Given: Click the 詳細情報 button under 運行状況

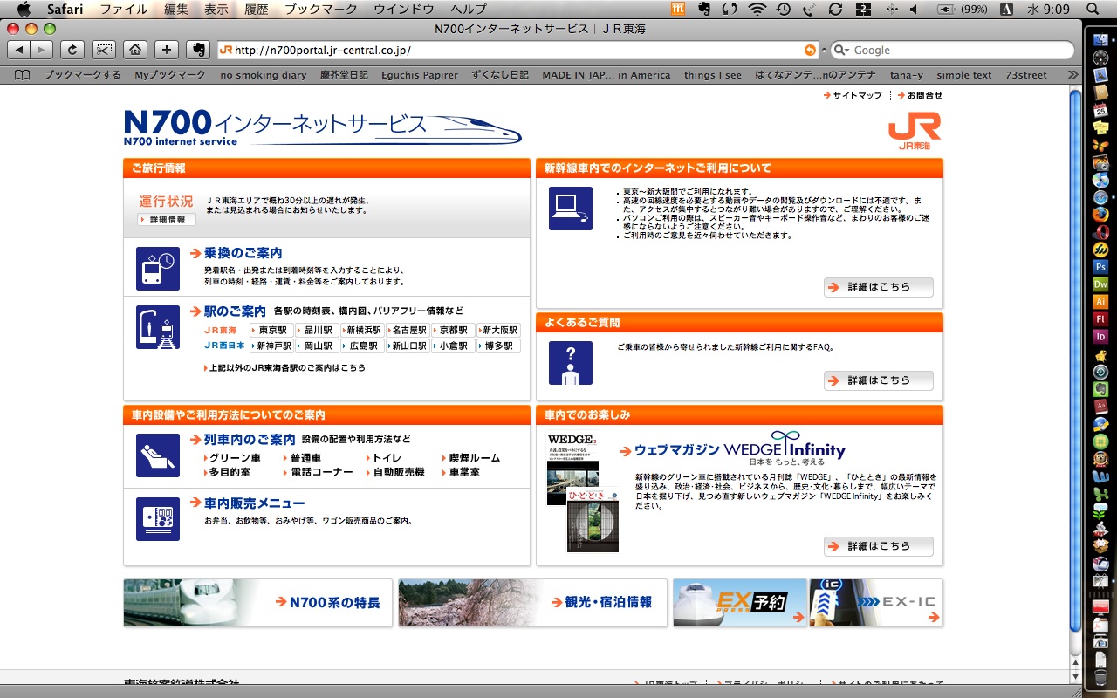Looking at the screenshot, I should tap(167, 220).
